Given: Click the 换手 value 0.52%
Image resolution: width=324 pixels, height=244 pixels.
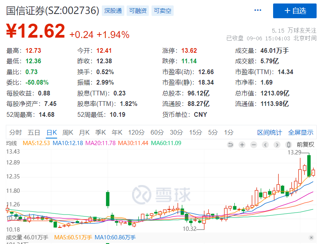Looking at the screenshot, I should click(105, 72).
